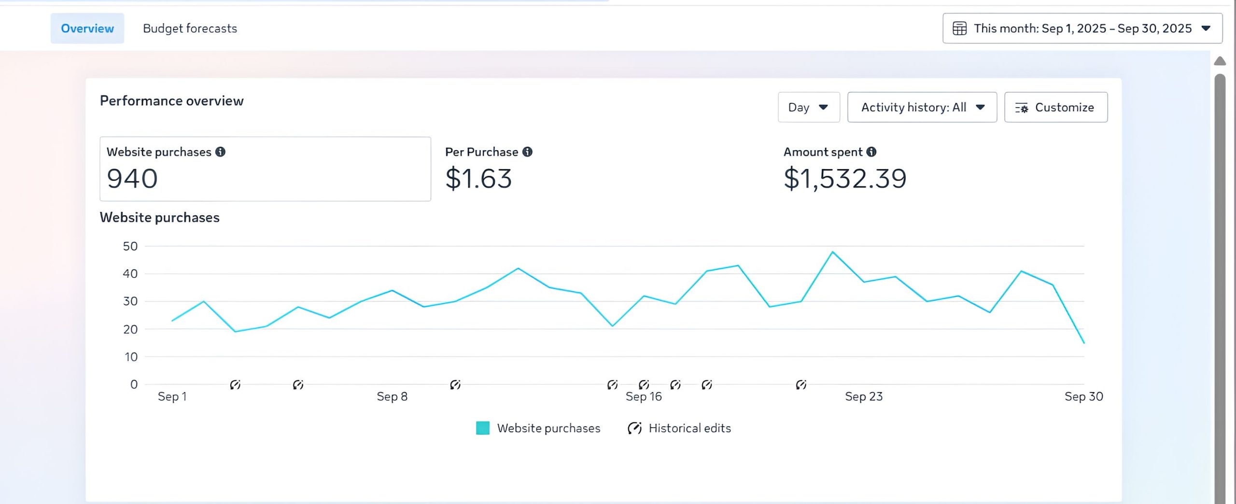Open the Activity history: All dropdown

point(922,107)
